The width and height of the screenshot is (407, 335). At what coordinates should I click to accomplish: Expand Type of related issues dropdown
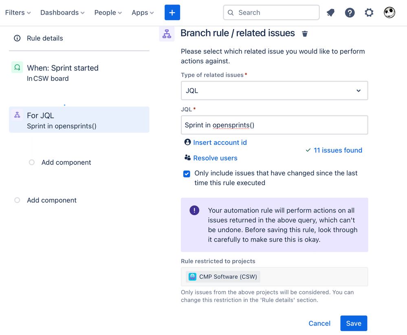pos(274,91)
